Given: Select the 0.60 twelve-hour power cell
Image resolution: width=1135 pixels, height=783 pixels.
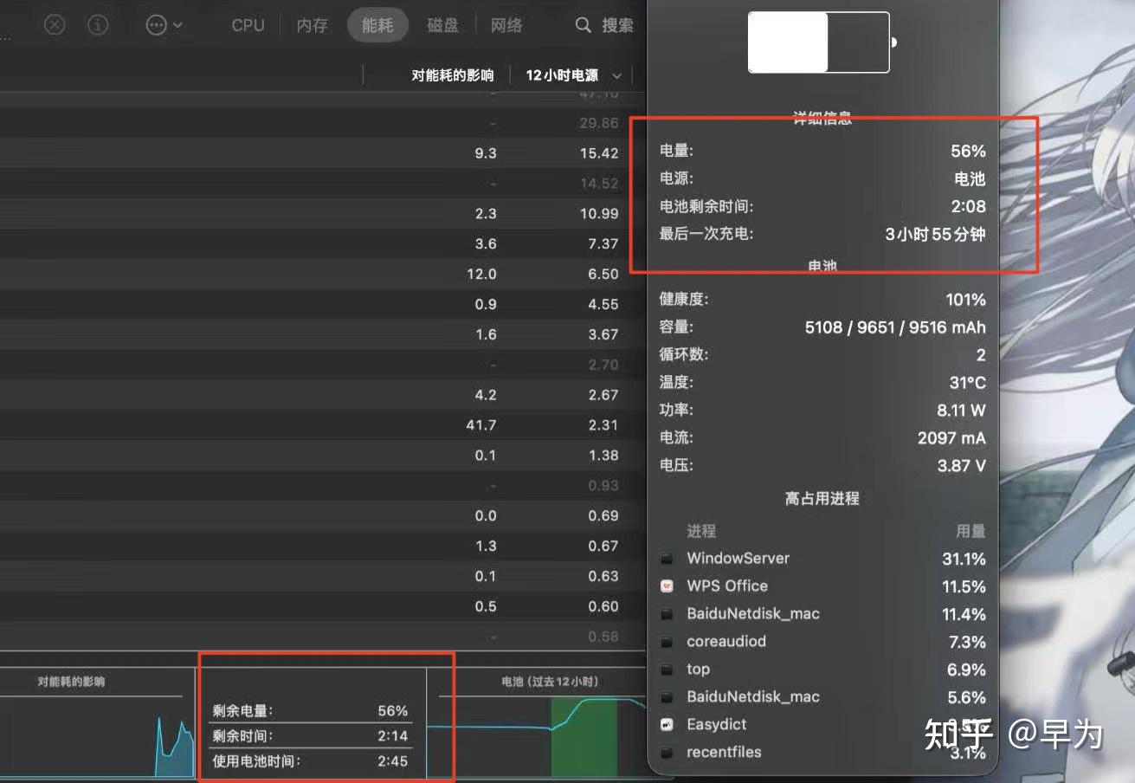Looking at the screenshot, I should pos(603,606).
